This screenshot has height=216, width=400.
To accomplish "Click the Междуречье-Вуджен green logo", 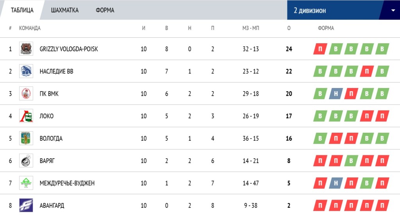I will [x=26, y=183].
